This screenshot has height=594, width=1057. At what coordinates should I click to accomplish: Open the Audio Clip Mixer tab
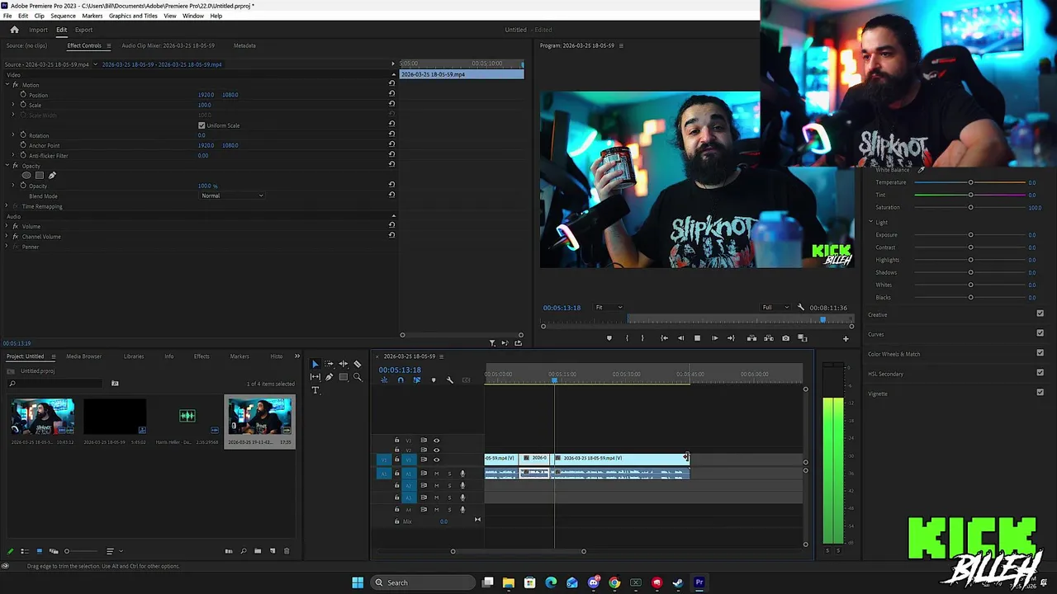pyautogui.click(x=168, y=45)
